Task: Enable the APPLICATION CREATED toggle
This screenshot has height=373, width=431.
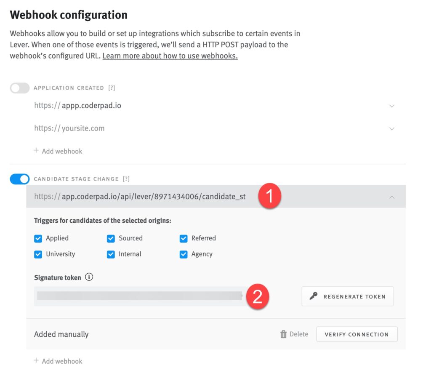Action: 19,88
